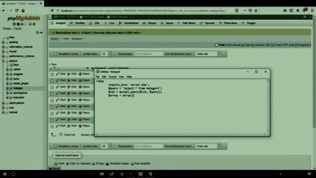This screenshot has width=316, height=178.
Task: Open the Trigger tab
Action: click(x=249, y=23)
